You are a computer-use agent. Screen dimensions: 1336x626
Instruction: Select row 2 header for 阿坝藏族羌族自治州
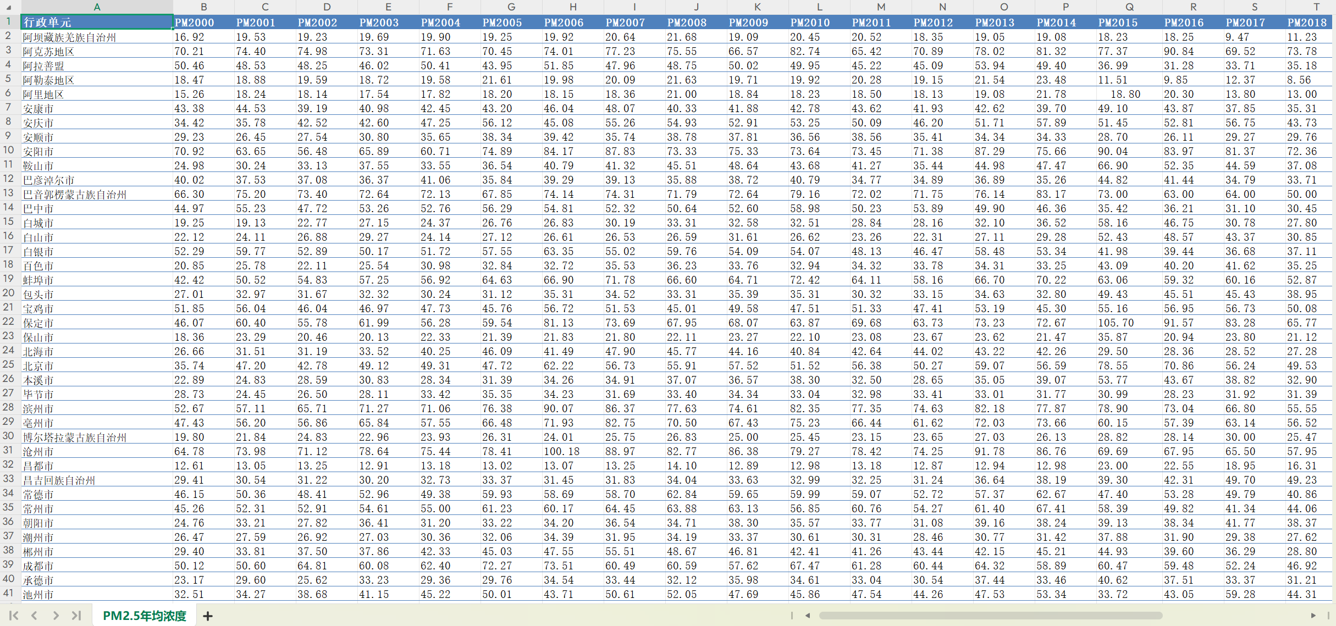(8, 37)
